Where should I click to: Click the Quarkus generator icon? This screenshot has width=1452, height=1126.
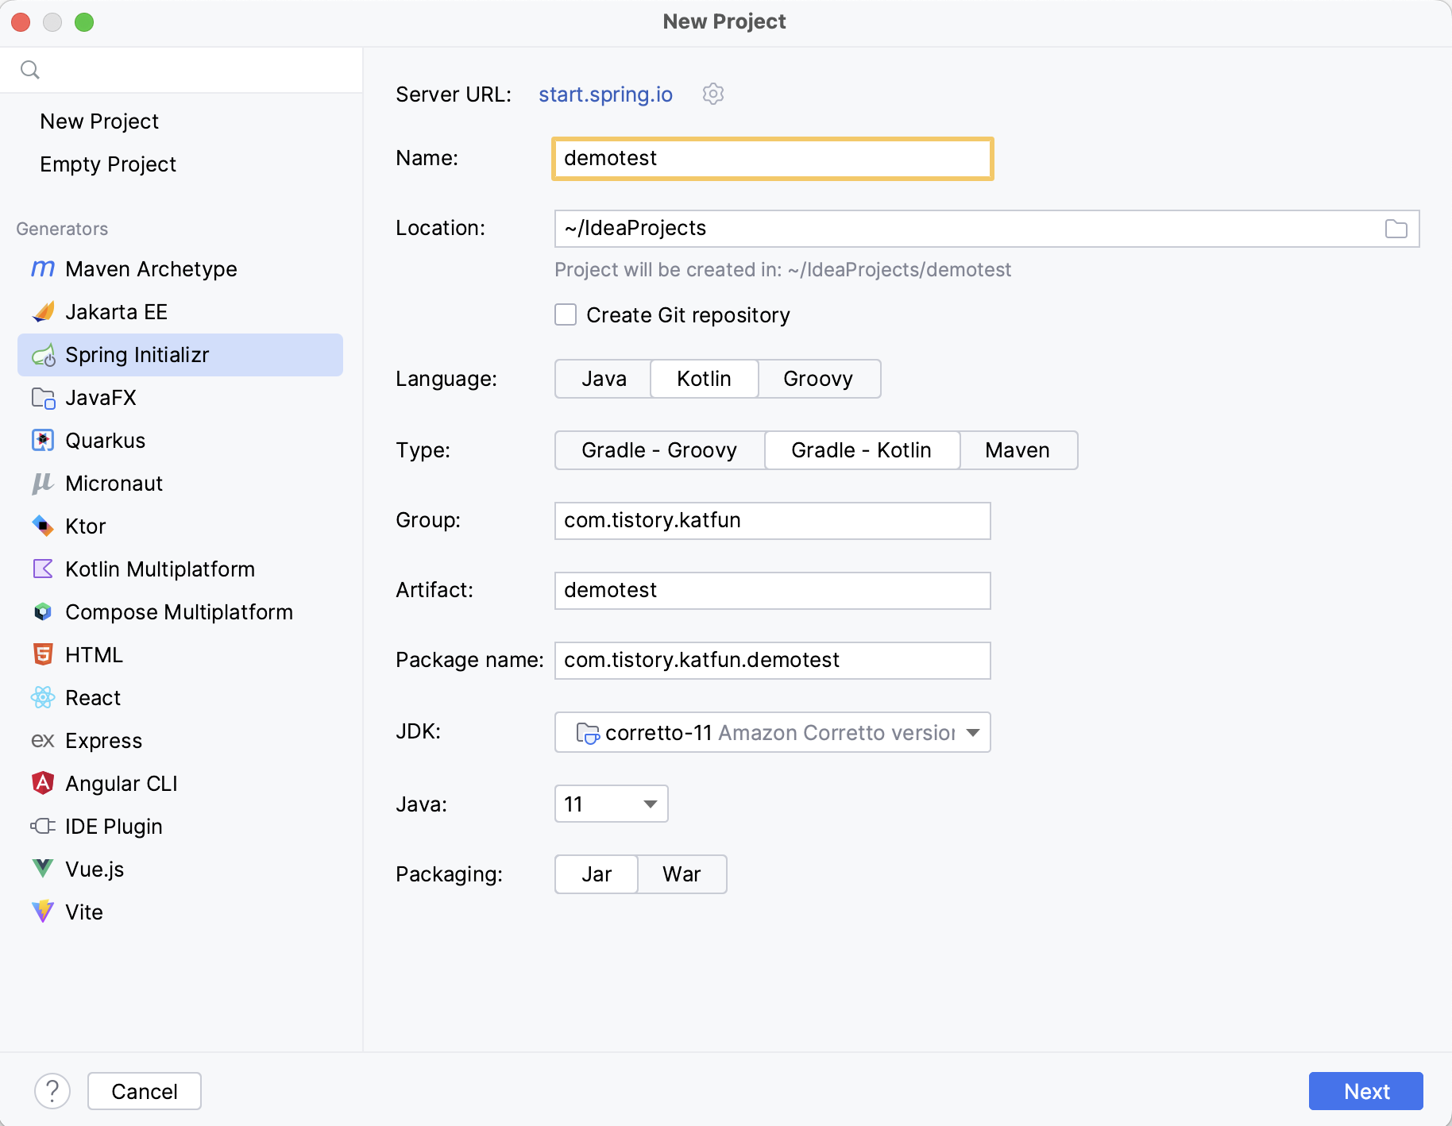[43, 441]
